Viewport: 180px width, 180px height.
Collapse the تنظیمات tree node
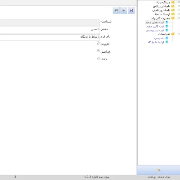click(179, 34)
